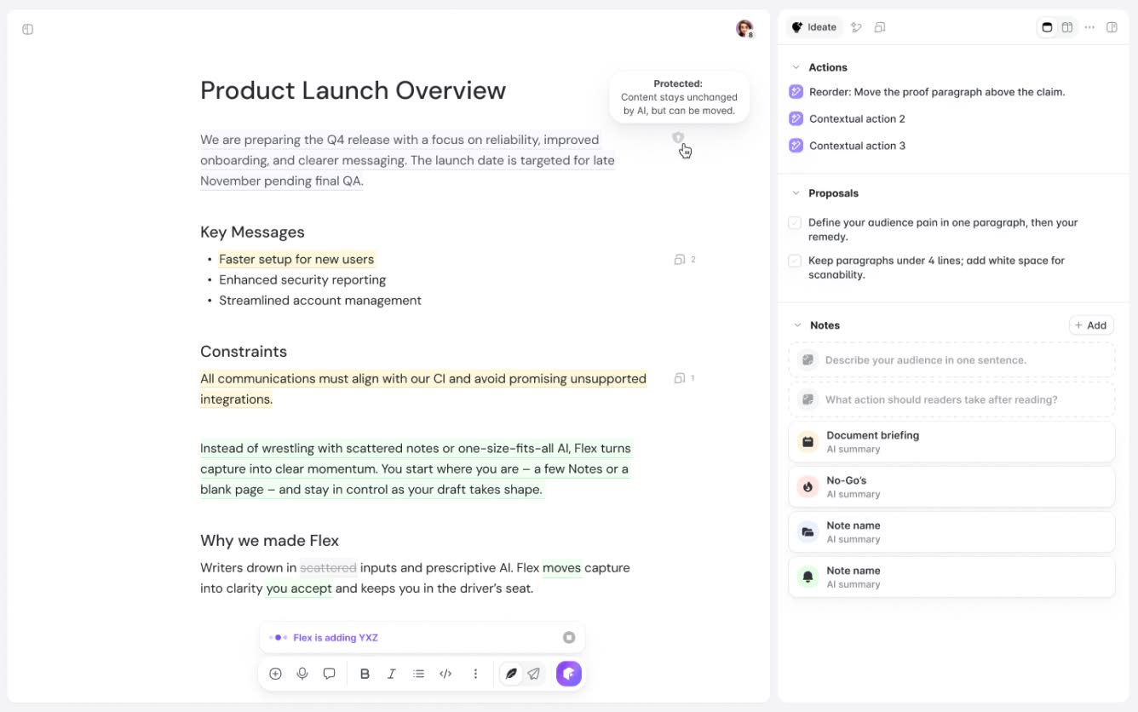1138x712 pixels.
Task: Open the user profile avatar
Action: pyautogui.click(x=744, y=29)
